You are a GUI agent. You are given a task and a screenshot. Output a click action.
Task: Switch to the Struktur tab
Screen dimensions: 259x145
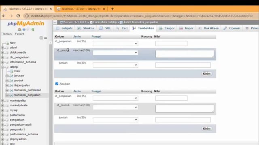click(x=86, y=28)
